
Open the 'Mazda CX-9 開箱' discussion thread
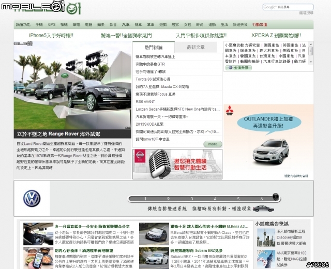(162, 87)
